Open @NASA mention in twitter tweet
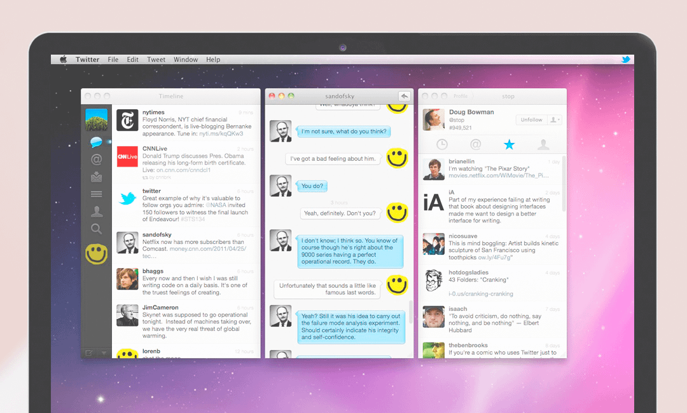 216,205
